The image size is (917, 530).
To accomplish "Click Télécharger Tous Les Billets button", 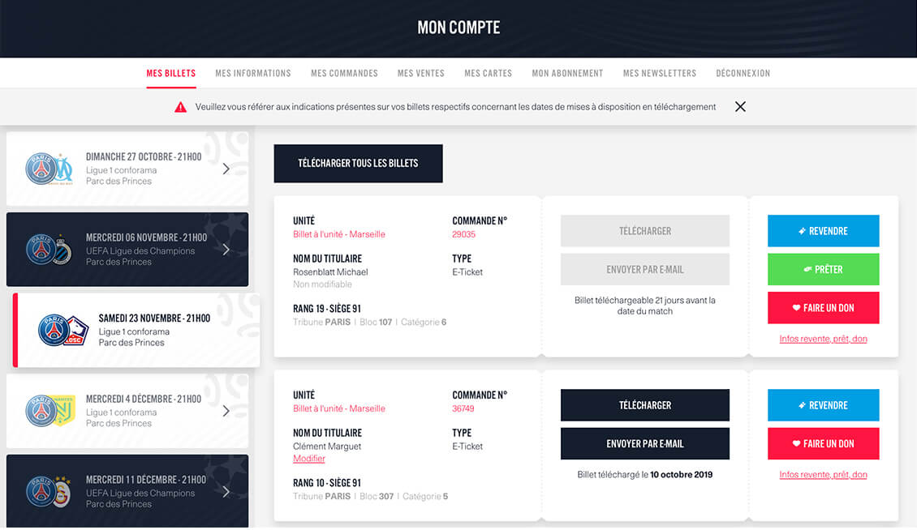I will click(358, 163).
